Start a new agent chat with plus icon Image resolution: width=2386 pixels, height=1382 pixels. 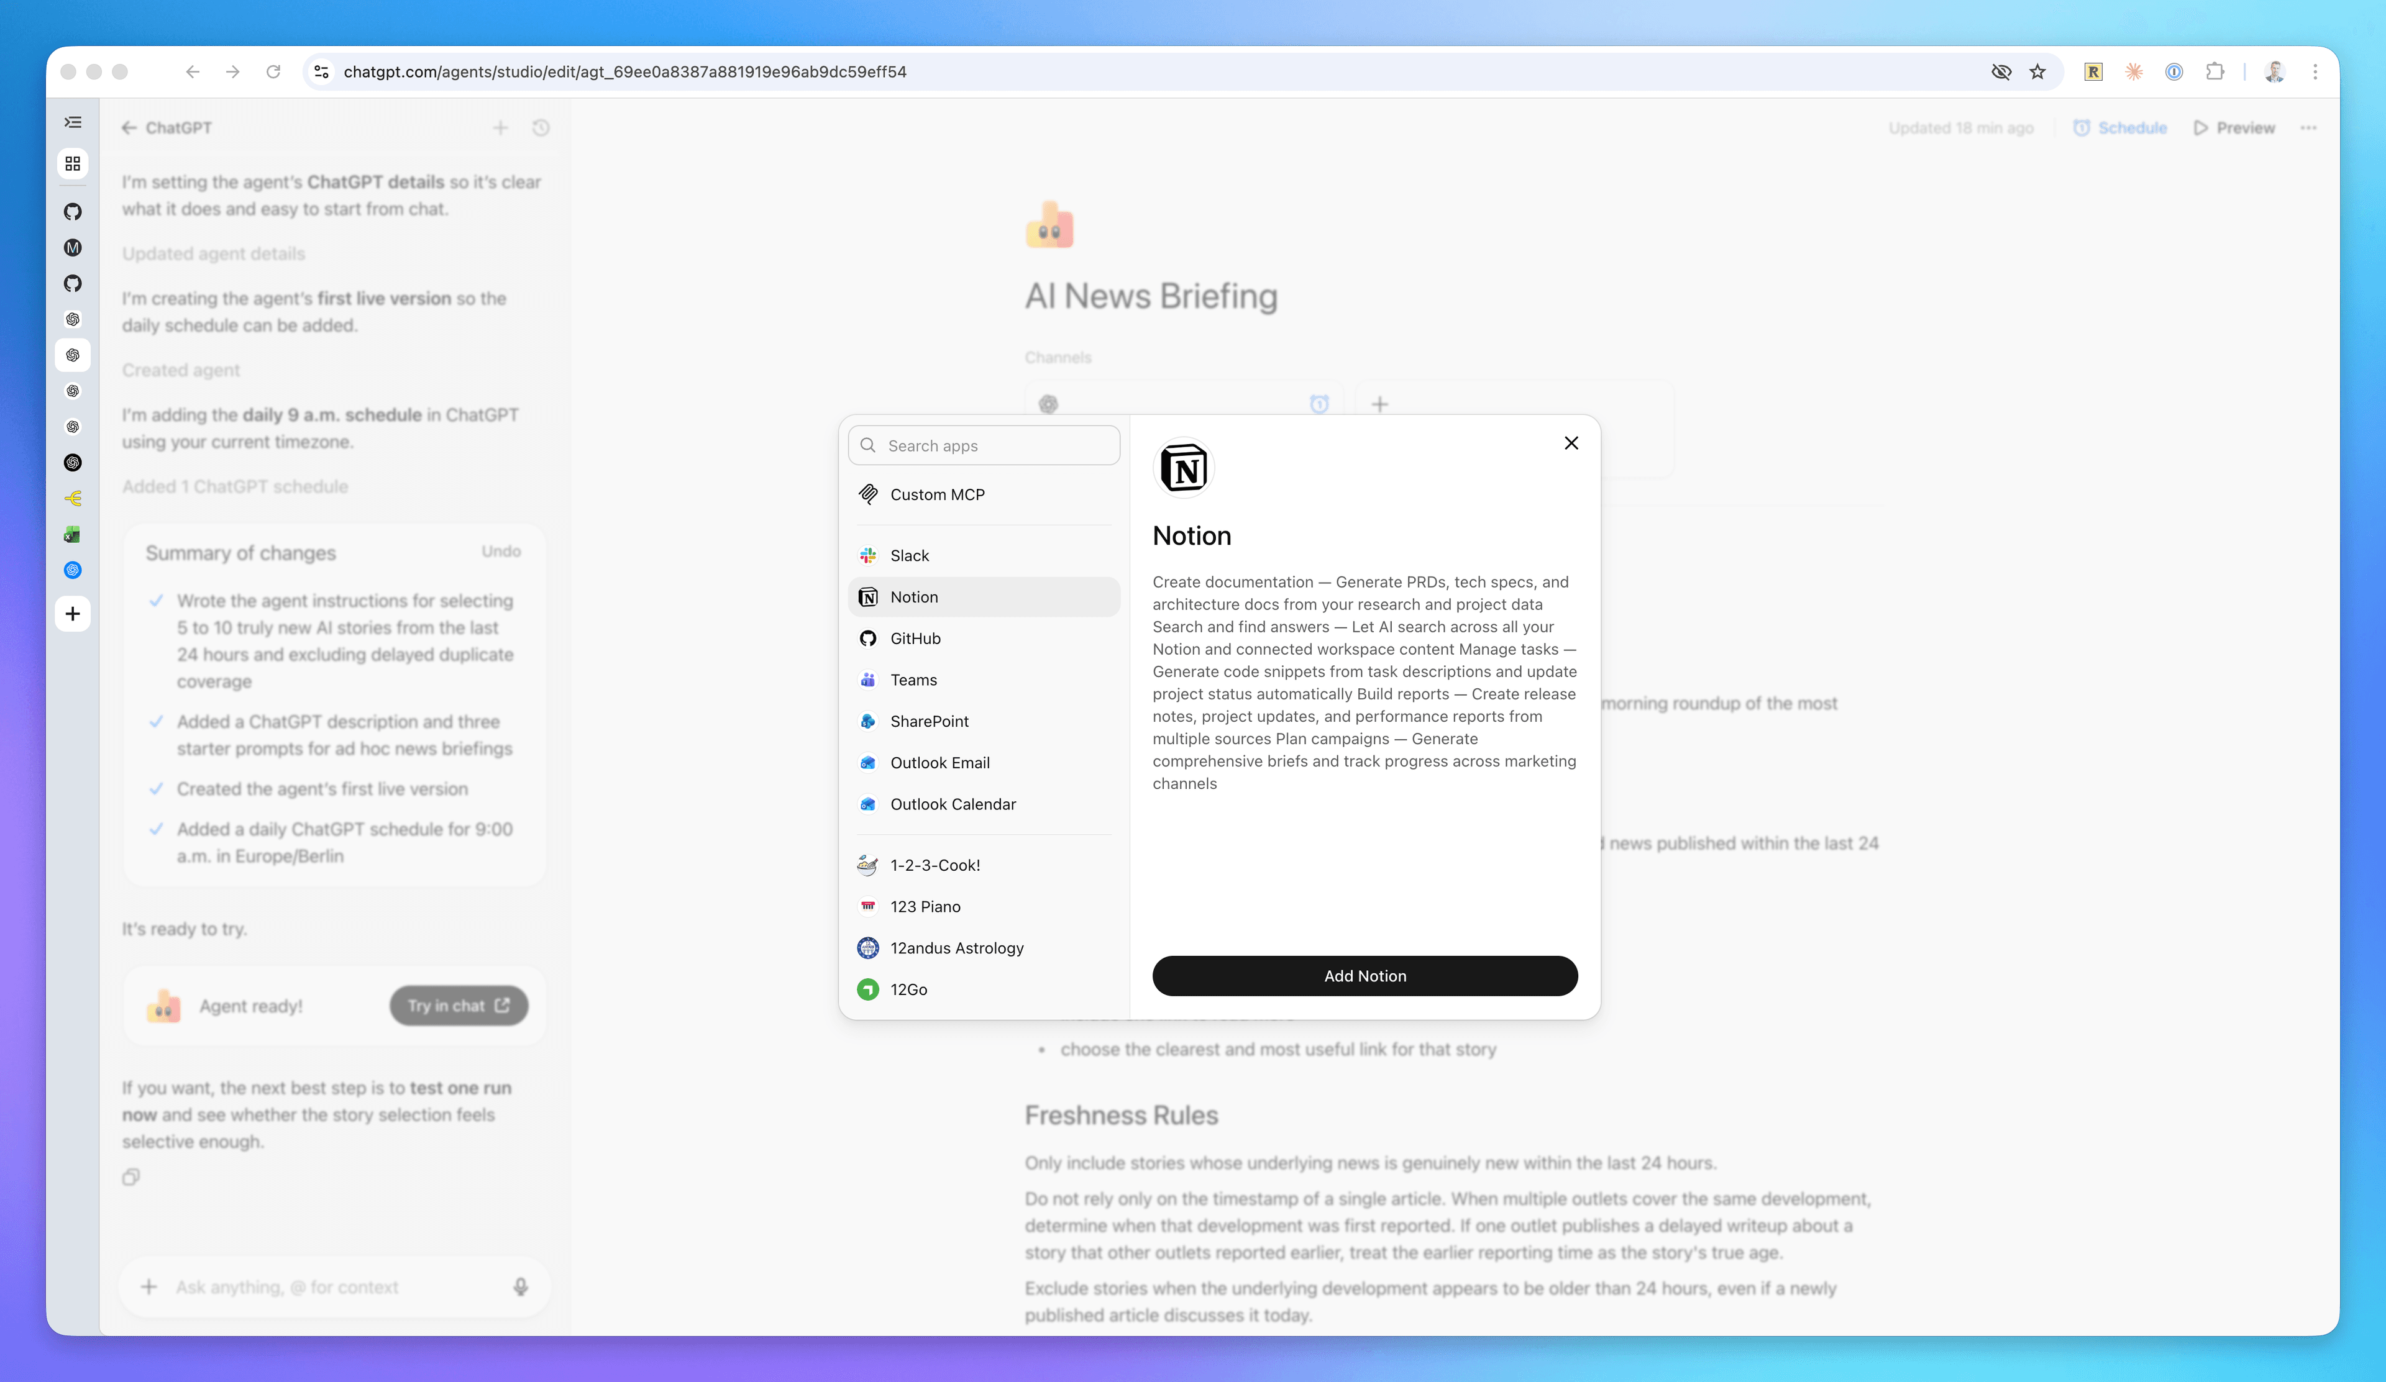click(x=501, y=128)
